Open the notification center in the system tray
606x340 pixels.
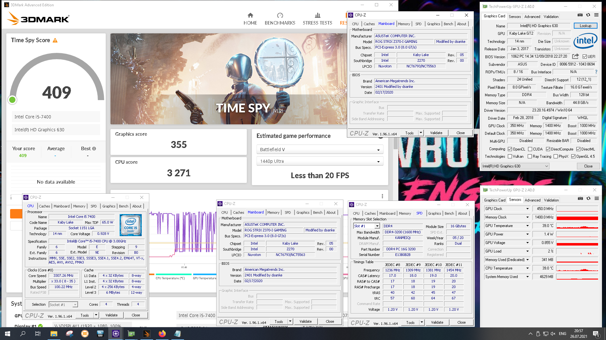pos(596,334)
